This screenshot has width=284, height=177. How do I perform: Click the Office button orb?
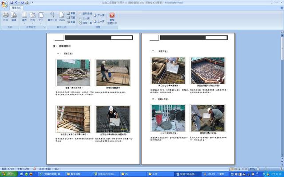coord(4,3)
